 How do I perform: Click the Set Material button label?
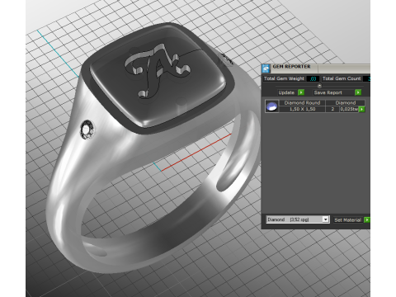(x=347, y=219)
